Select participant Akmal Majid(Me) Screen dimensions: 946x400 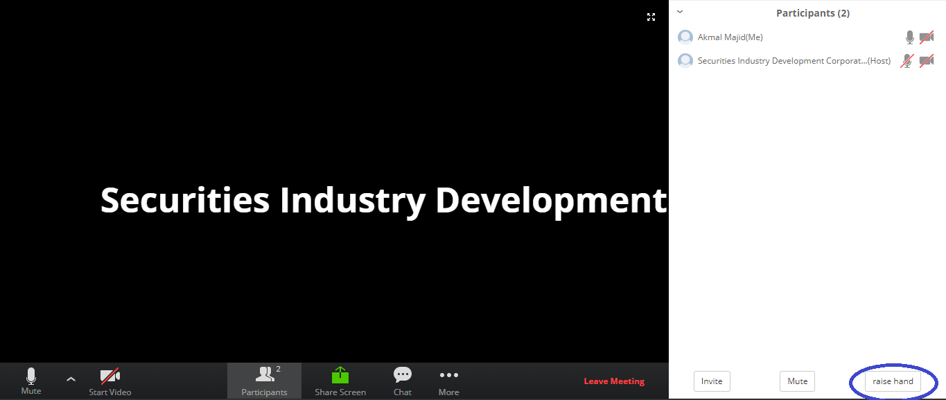[x=807, y=37]
